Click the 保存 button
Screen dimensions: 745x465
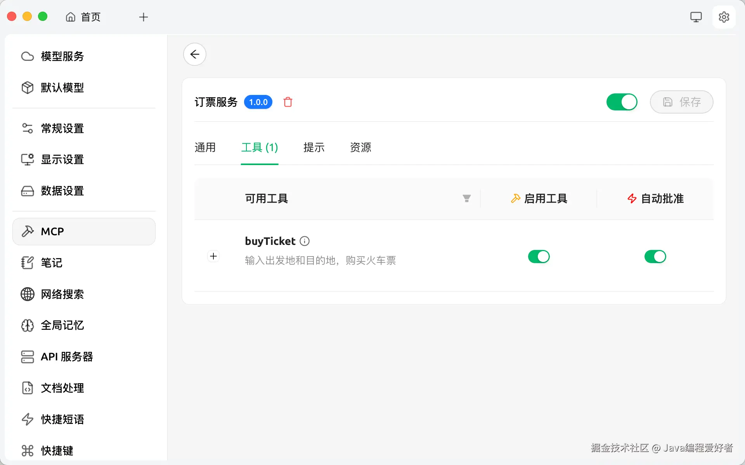pyautogui.click(x=681, y=102)
